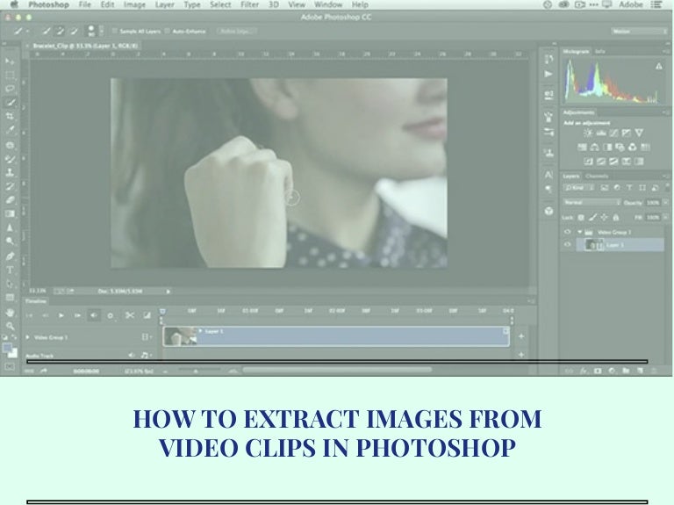This screenshot has width=674, height=505.
Task: Select the Hand tool
Action: [x=10, y=313]
